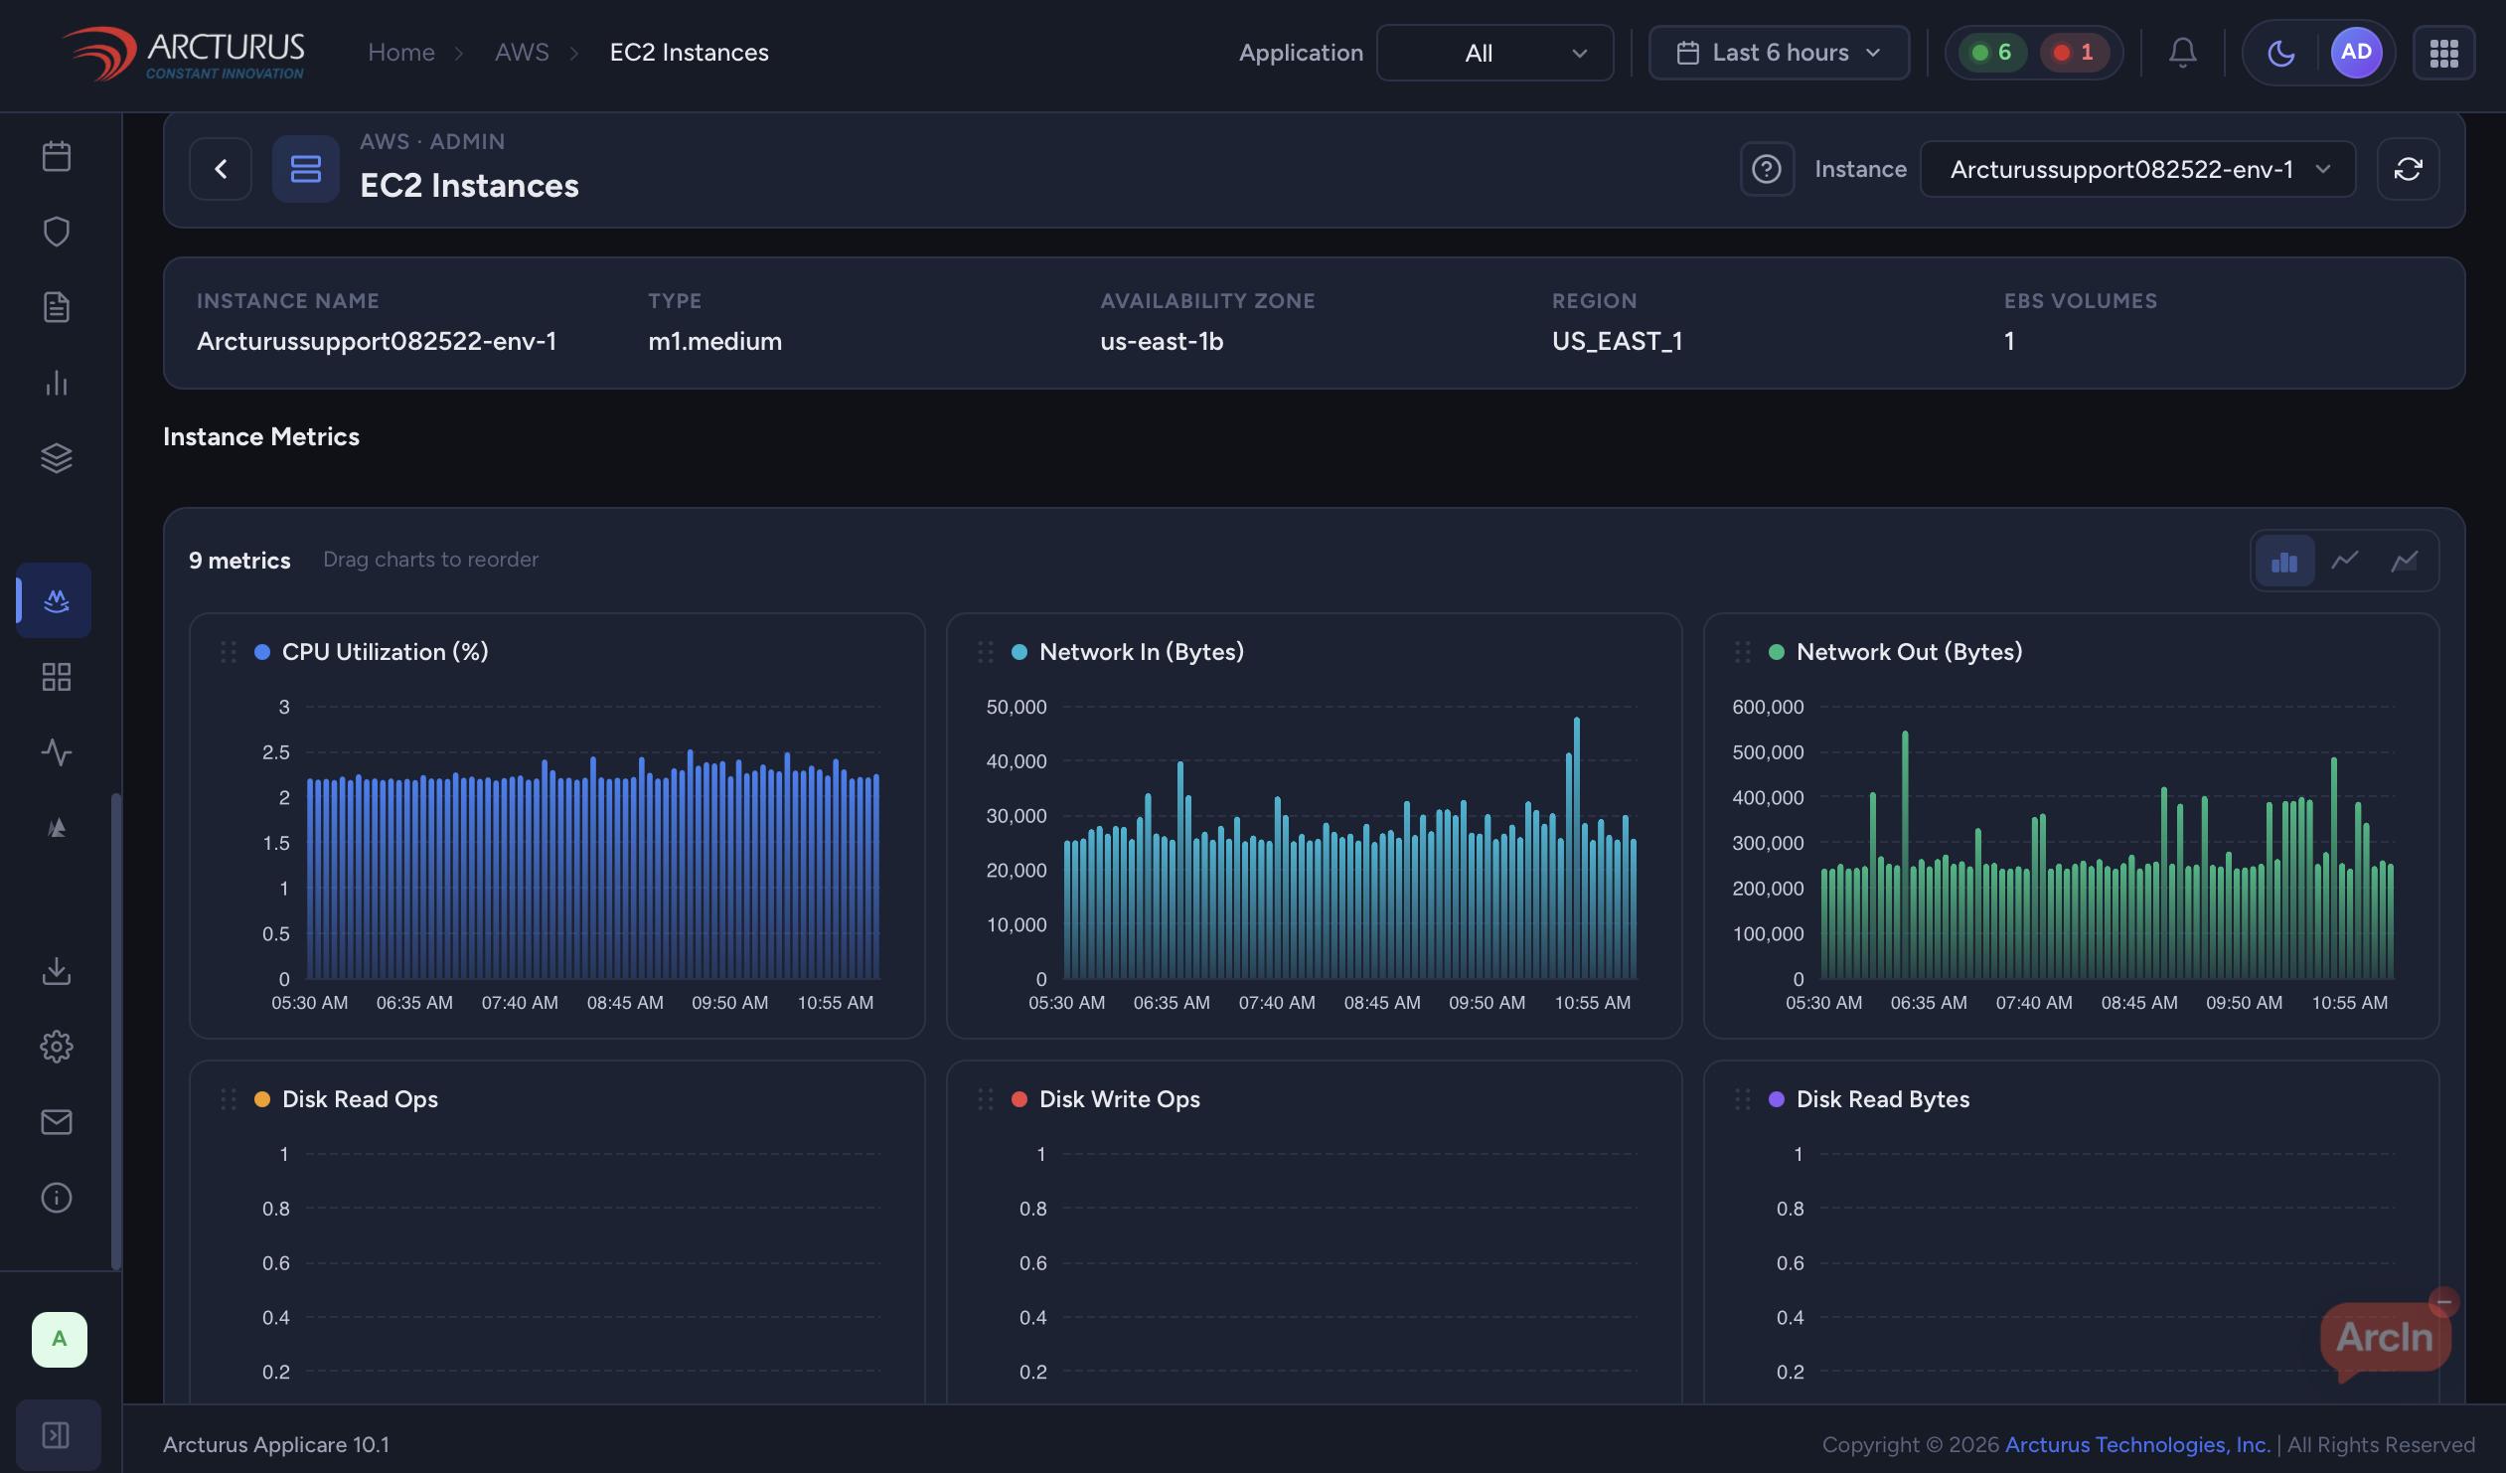Click the Disk Read Bytes drag handle
This screenshot has height=1473, width=2506.
pos(1742,1099)
